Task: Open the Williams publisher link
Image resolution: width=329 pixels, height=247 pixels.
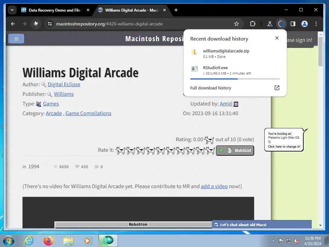Action: click(64, 94)
